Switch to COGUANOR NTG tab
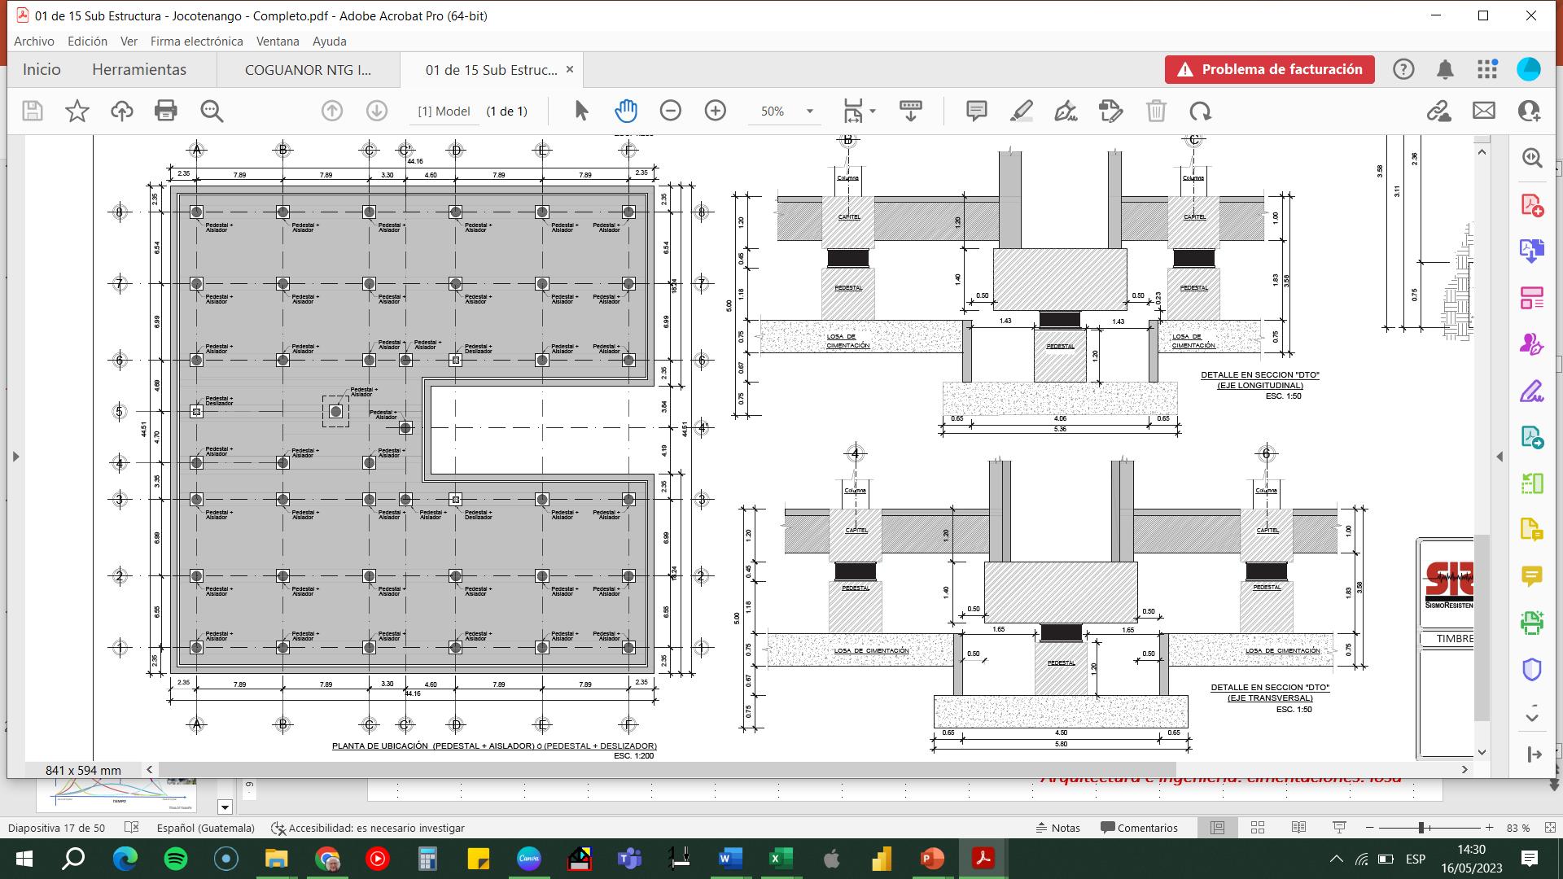 pos(308,70)
